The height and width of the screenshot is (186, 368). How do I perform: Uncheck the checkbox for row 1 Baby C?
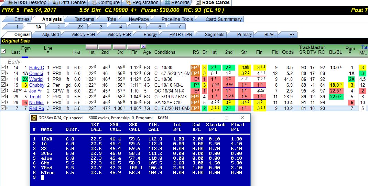pyautogui.click(x=3, y=67)
